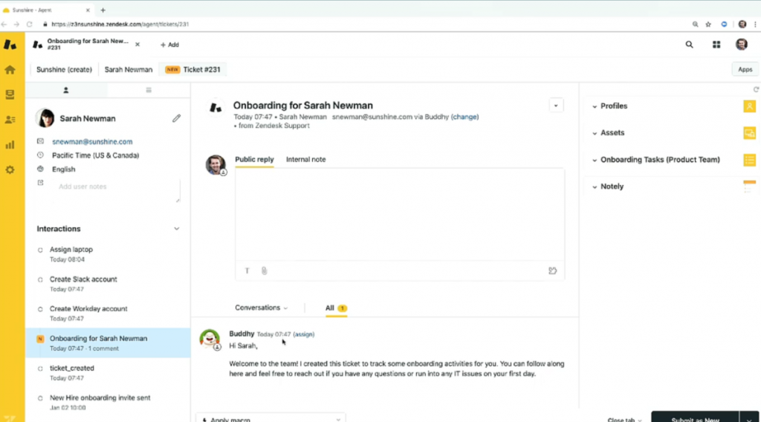Image resolution: width=761 pixels, height=422 pixels.
Task: Click the Onboarding Tasks app icon
Action: point(749,160)
